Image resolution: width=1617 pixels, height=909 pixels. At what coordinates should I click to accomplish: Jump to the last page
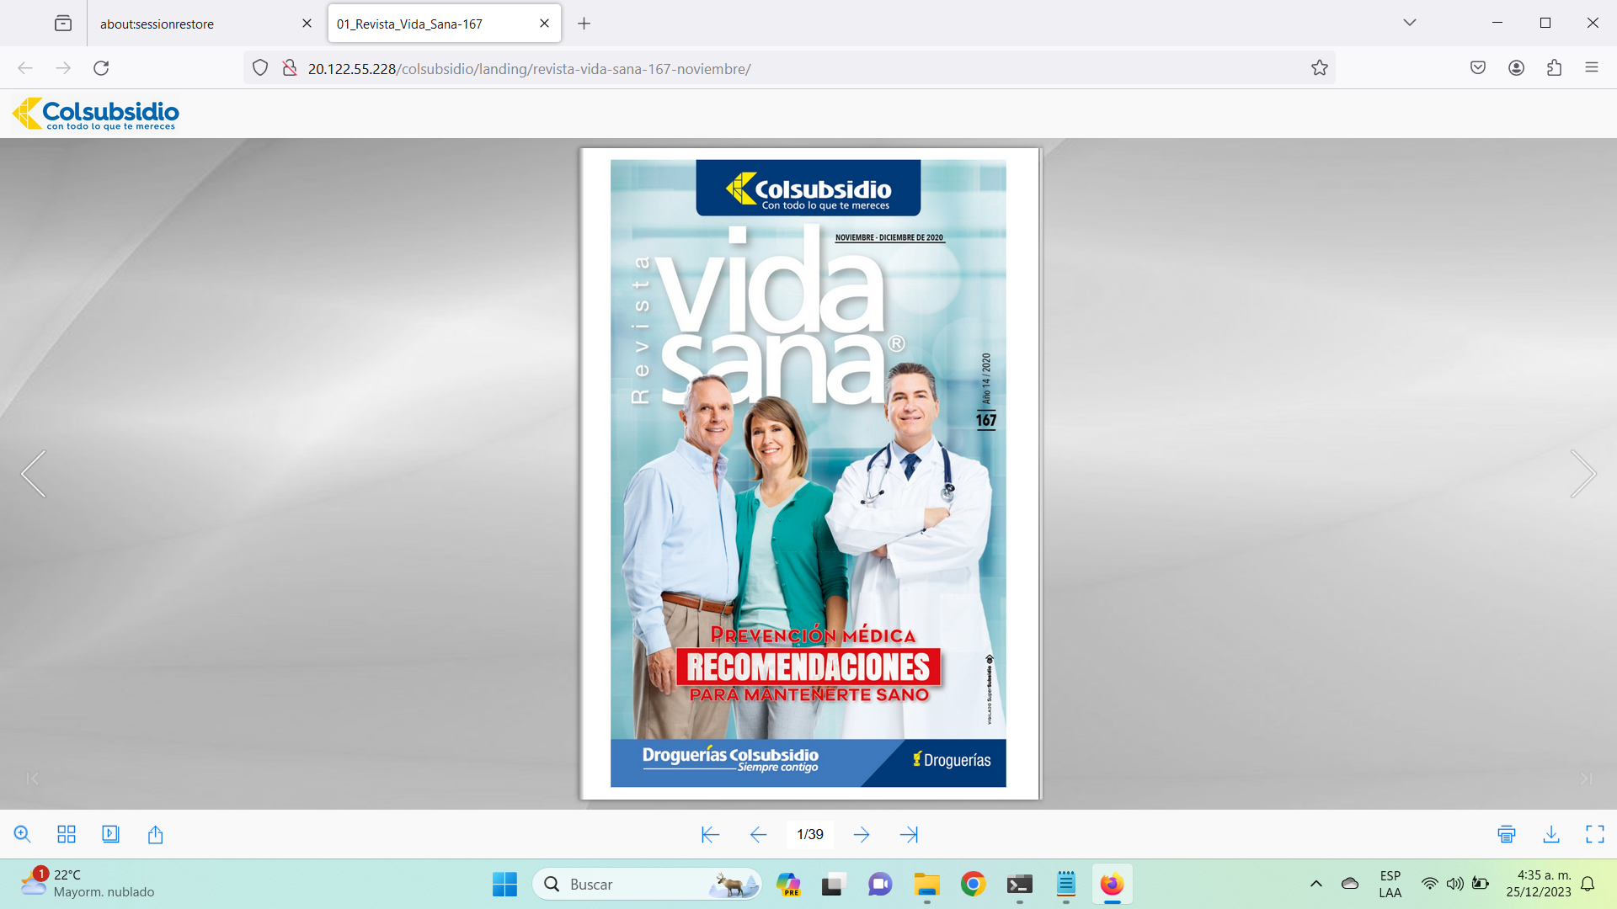(909, 834)
